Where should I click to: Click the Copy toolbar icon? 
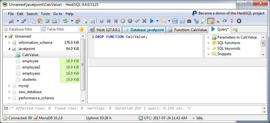(33, 21)
